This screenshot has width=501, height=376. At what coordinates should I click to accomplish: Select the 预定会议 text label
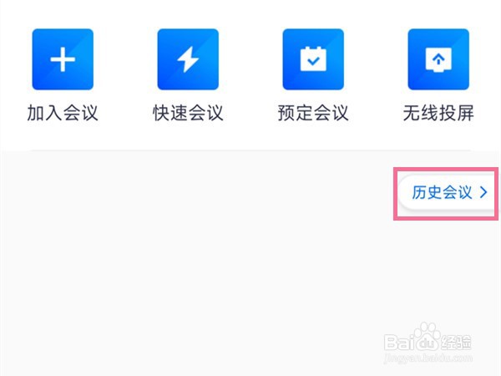(313, 113)
